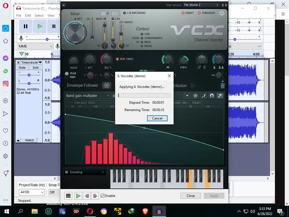289x217 pixels.
Task: Click the band editor snowflake freeze icon
Action: click(195, 96)
